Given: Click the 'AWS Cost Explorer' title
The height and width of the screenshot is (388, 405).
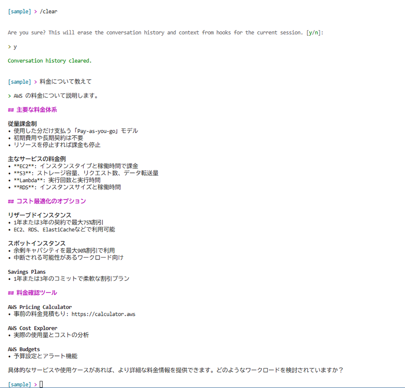Looking at the screenshot, I should (x=33, y=328).
